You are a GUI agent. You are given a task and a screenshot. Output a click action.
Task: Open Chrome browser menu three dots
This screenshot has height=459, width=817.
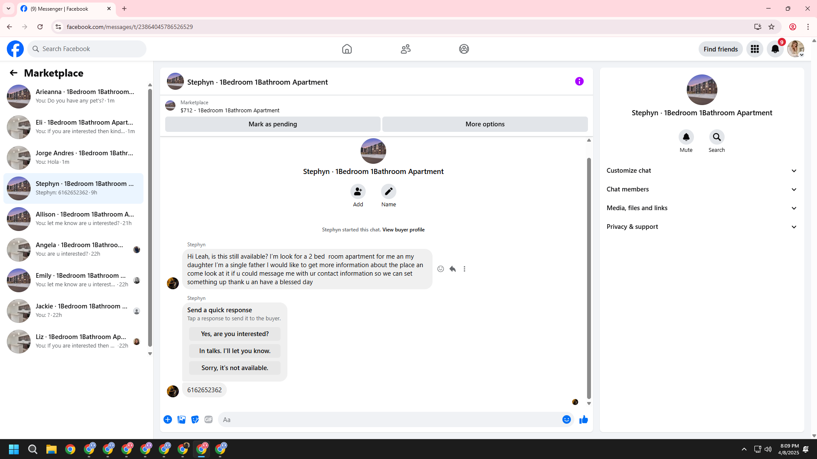808,27
